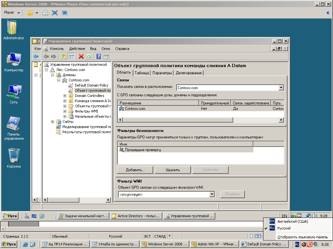Click the Server Manager quick launch icon
The image size is (333, 249).
tap(27, 216)
